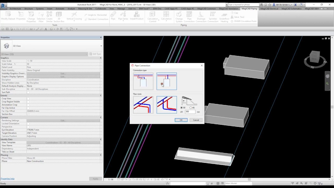Click the Standard Connection tool
Screen dimensions: 334x188
(x=96, y=19)
